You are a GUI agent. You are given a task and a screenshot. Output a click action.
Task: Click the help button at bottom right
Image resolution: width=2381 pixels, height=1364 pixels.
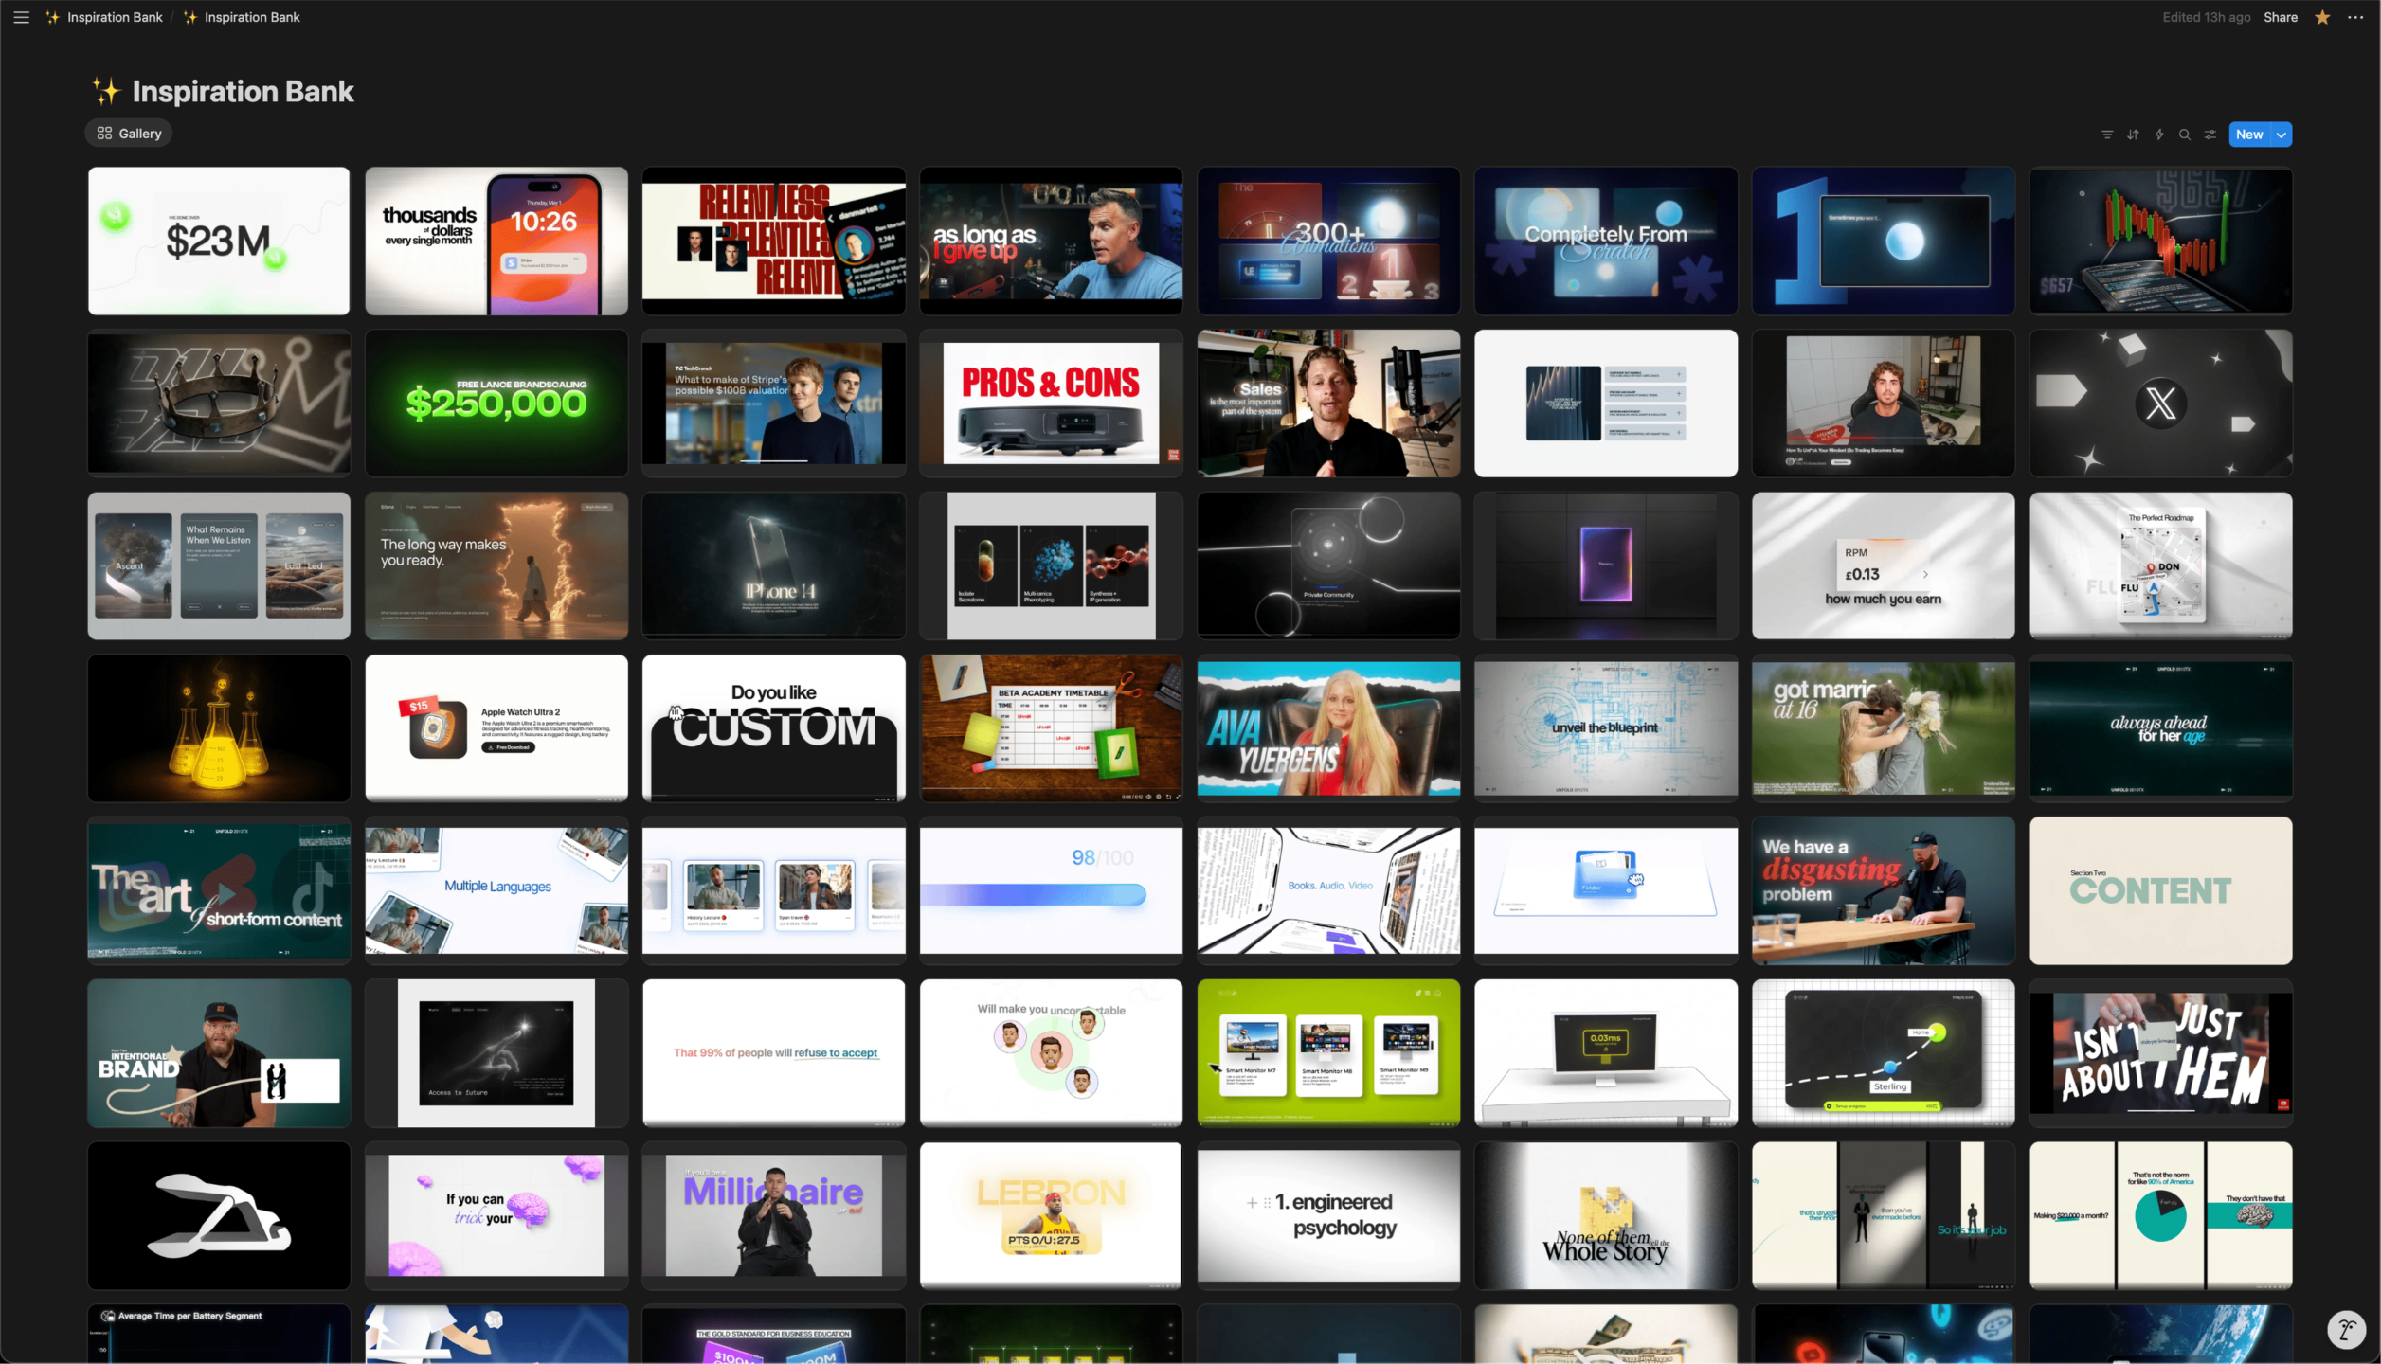(x=2346, y=1329)
